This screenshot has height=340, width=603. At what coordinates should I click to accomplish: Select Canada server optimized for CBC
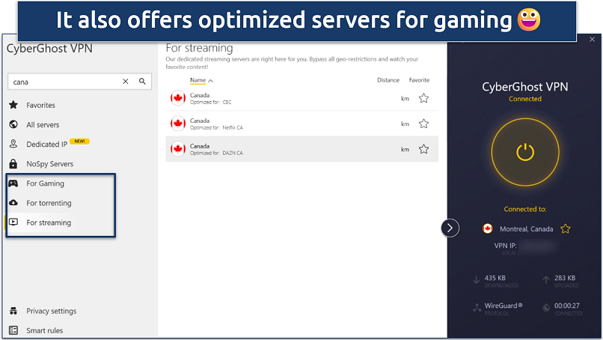302,98
